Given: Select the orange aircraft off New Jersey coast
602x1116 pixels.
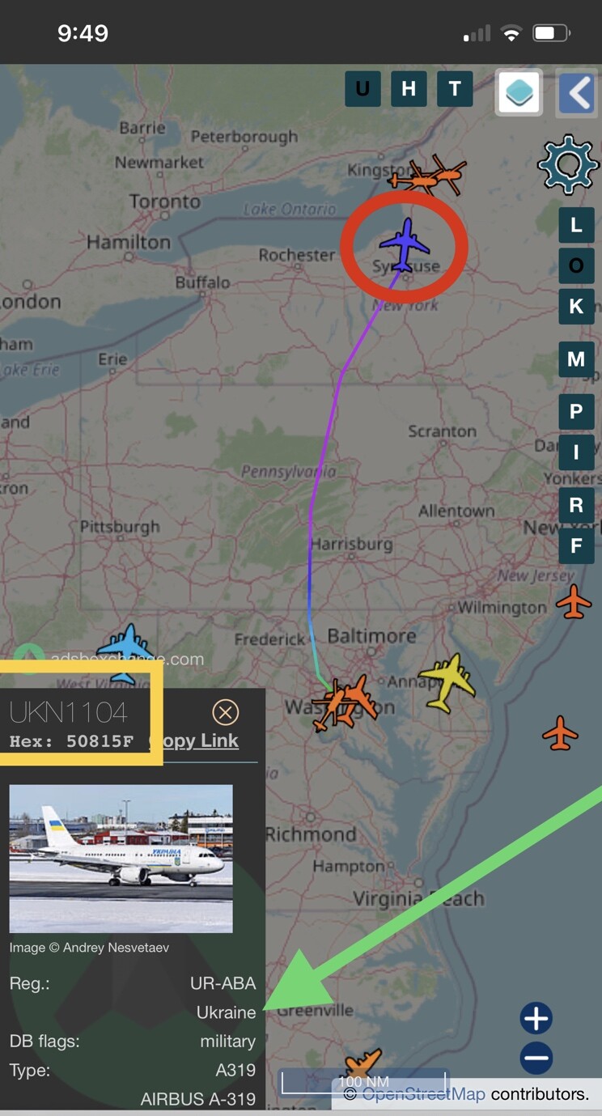Looking at the screenshot, I should pyautogui.click(x=574, y=601).
